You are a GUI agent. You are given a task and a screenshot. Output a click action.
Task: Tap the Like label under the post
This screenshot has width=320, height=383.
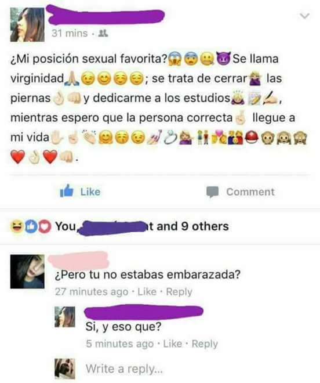coord(90,191)
